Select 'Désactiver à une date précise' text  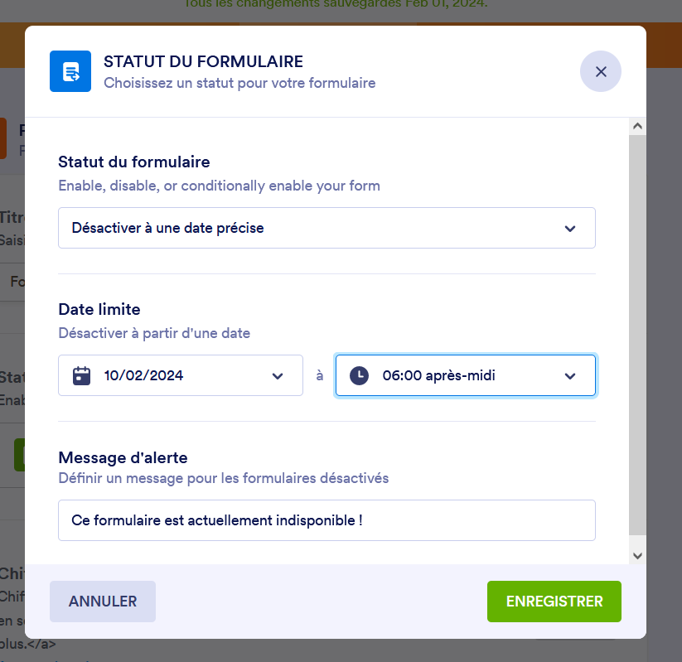pos(168,228)
